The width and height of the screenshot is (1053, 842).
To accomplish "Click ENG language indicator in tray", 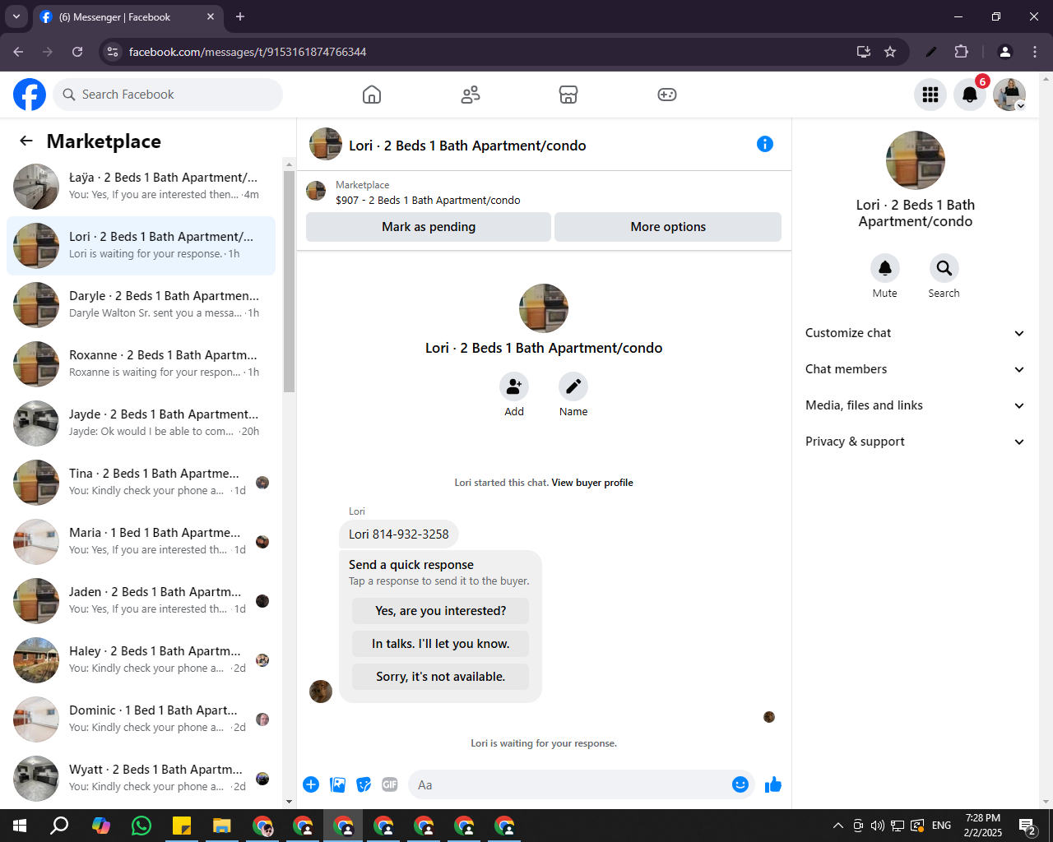I will coord(942,826).
